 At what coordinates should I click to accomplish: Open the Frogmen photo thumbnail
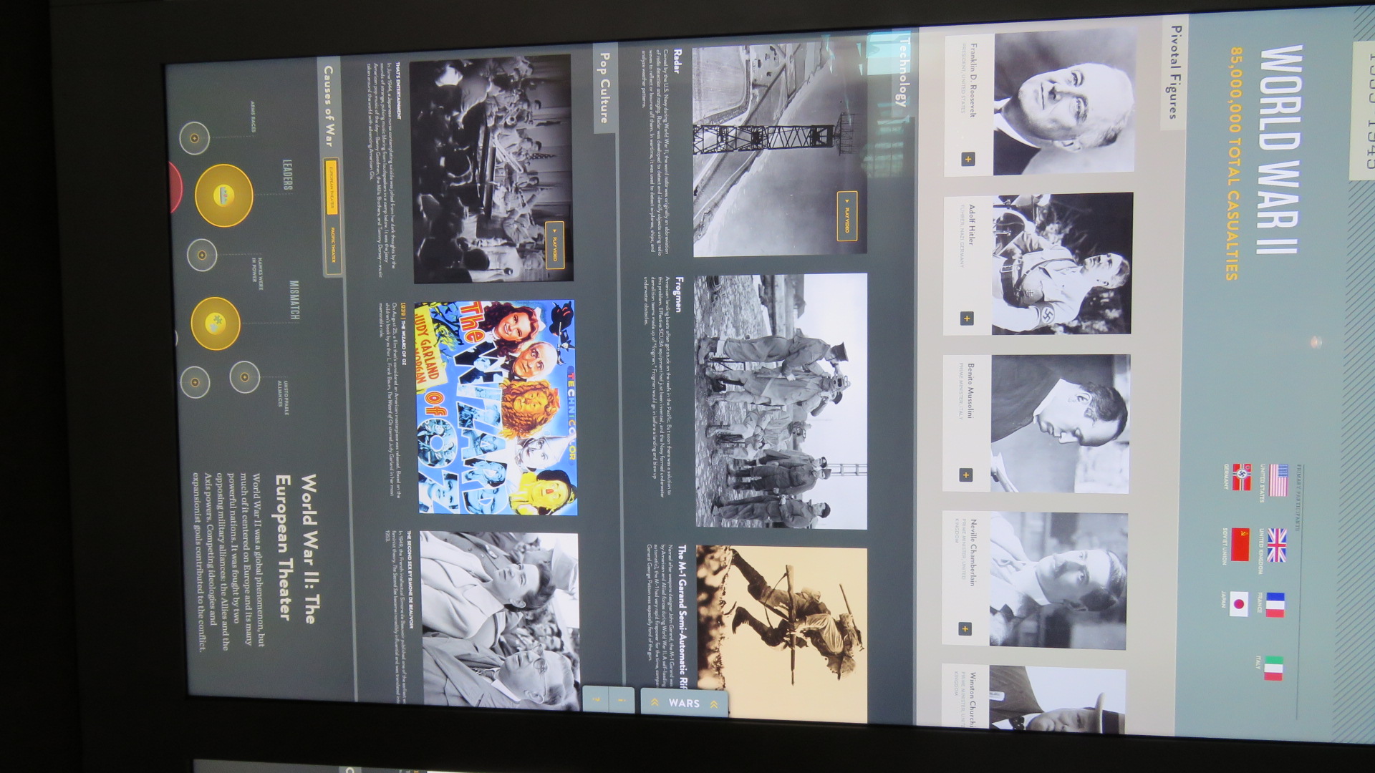click(x=781, y=402)
